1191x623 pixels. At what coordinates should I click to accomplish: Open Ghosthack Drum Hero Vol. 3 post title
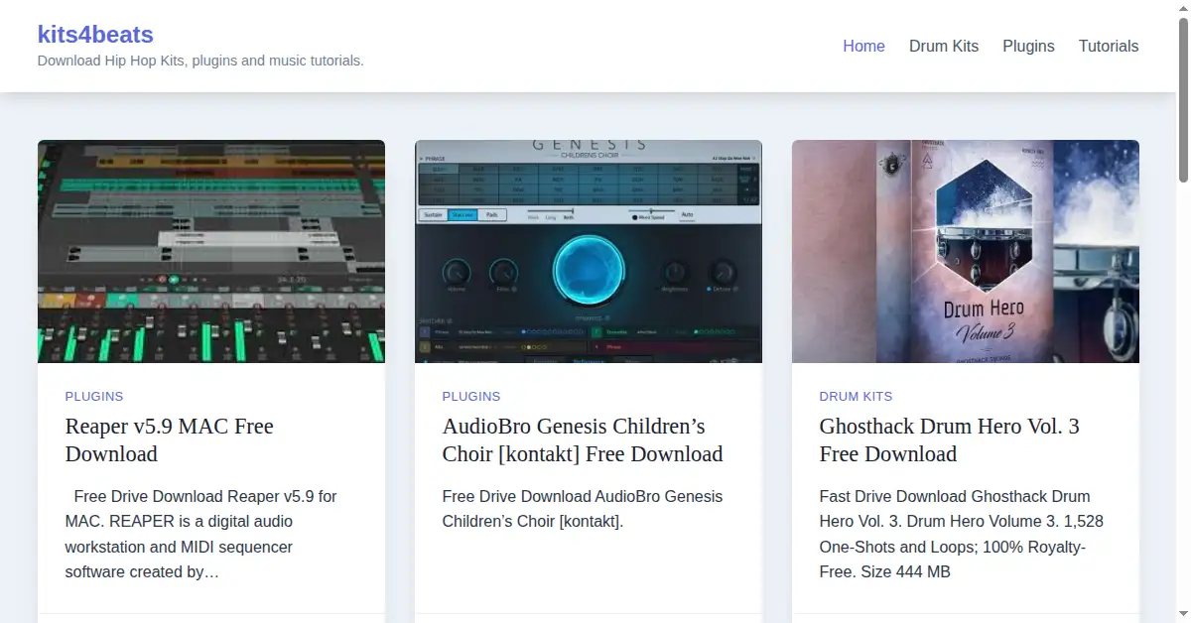[950, 439]
